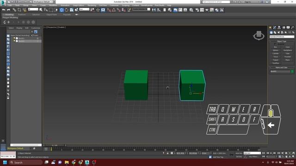Enable the AutoGrid checkbox

(x=275, y=44)
